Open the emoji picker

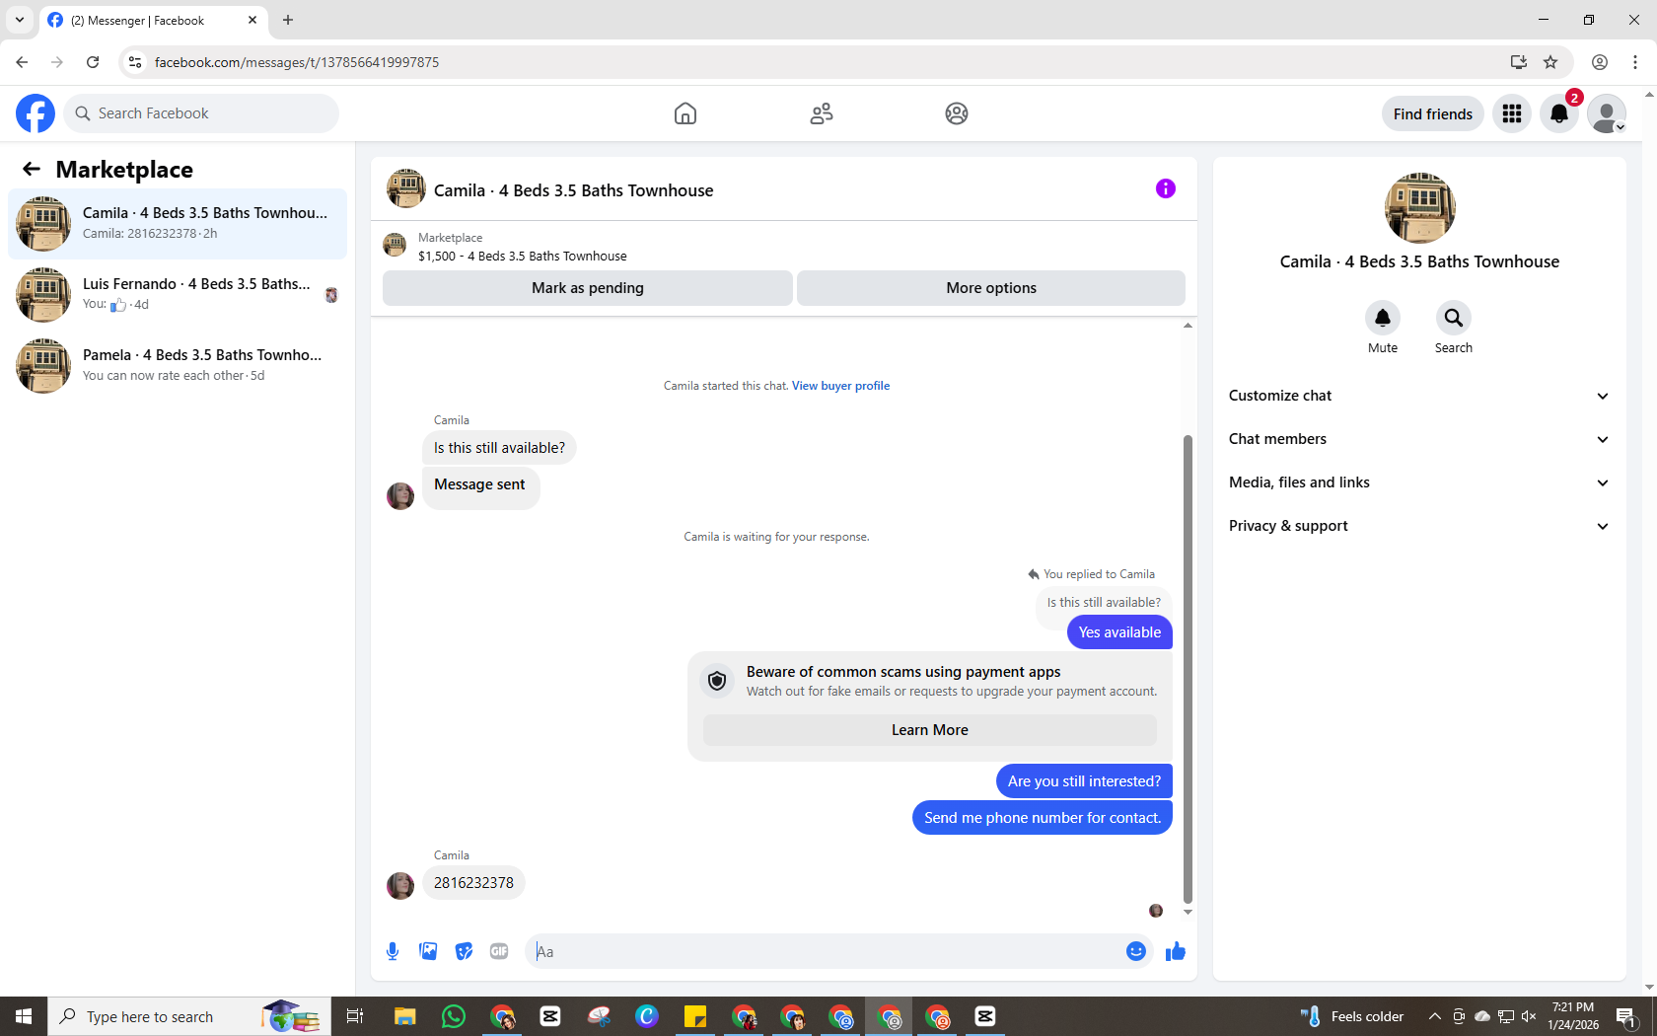tap(1136, 951)
